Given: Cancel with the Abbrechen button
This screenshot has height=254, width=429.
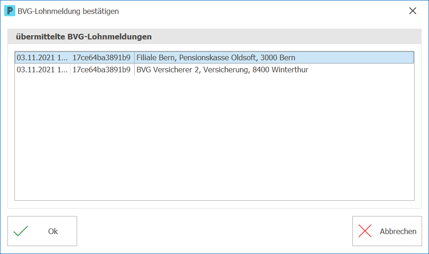Looking at the screenshot, I should tap(387, 231).
